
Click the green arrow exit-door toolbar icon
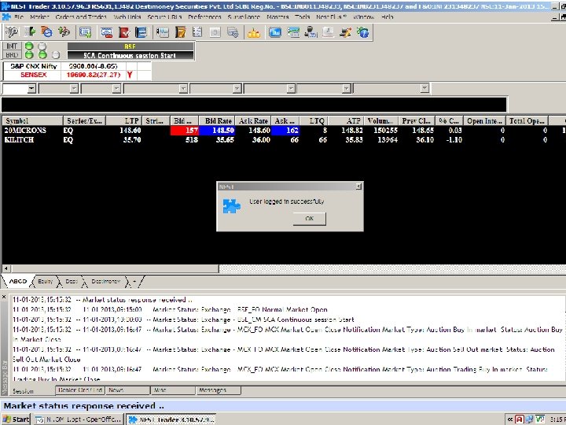(x=30, y=32)
